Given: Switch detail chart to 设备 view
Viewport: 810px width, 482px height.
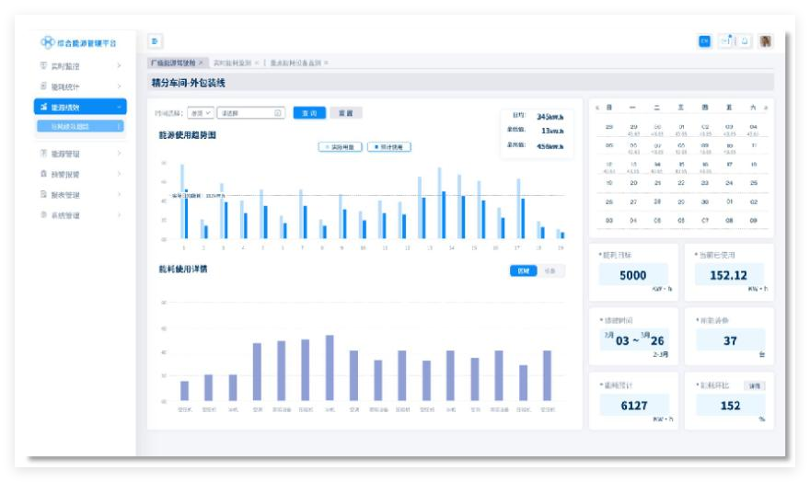Looking at the screenshot, I should (550, 270).
